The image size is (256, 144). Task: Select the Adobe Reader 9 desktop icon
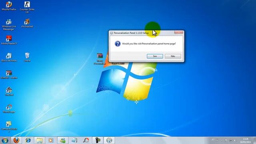(9, 40)
